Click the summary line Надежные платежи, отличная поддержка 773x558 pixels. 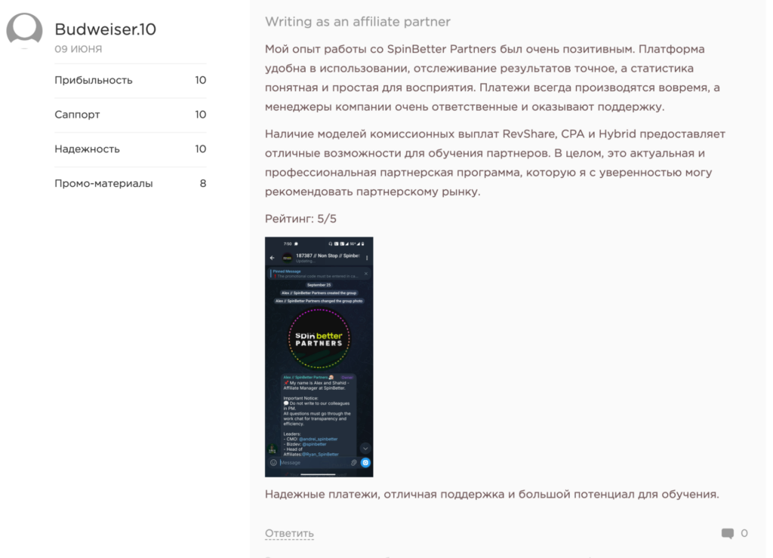pyautogui.click(x=491, y=494)
